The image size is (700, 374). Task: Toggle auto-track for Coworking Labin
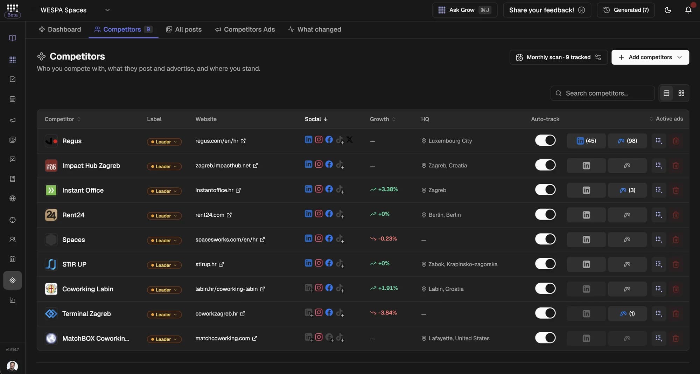pos(545,289)
